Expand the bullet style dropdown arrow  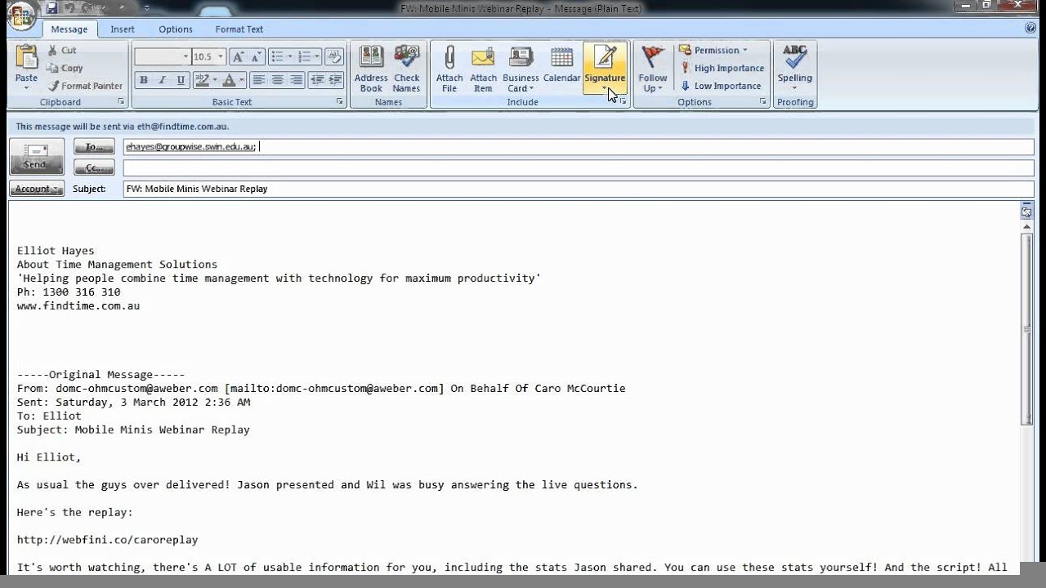289,57
